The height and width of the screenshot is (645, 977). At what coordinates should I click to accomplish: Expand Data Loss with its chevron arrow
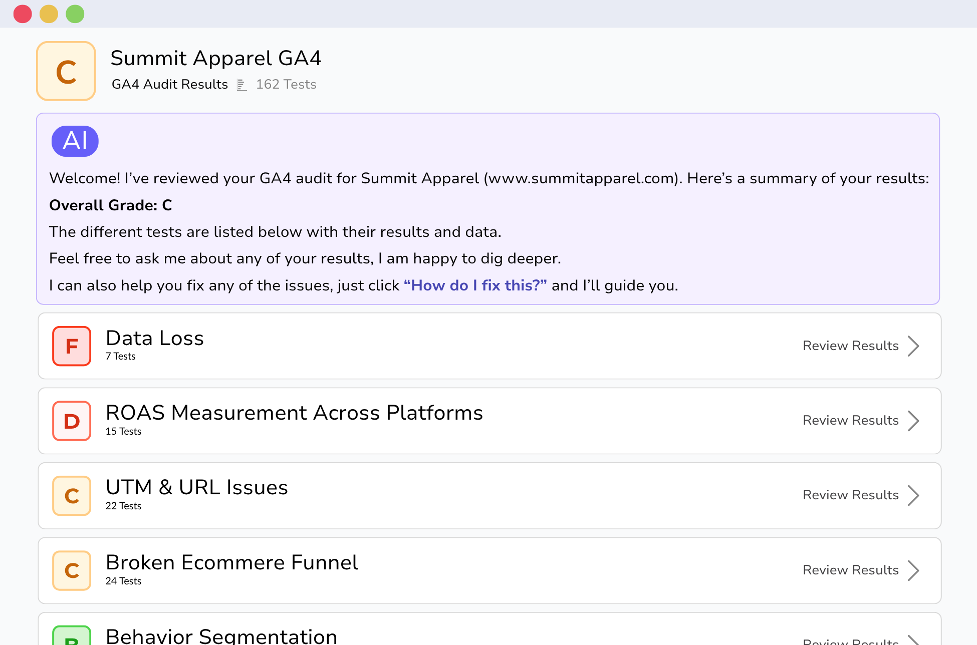[914, 346]
